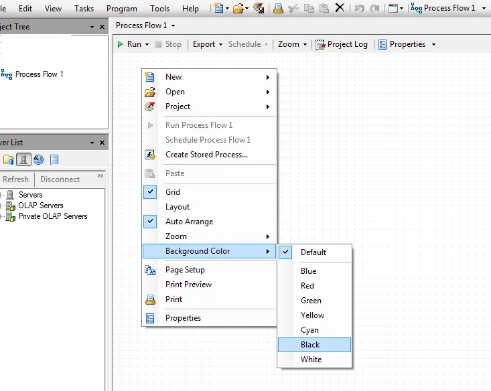Click the Undo toolbar icon

[360, 8]
